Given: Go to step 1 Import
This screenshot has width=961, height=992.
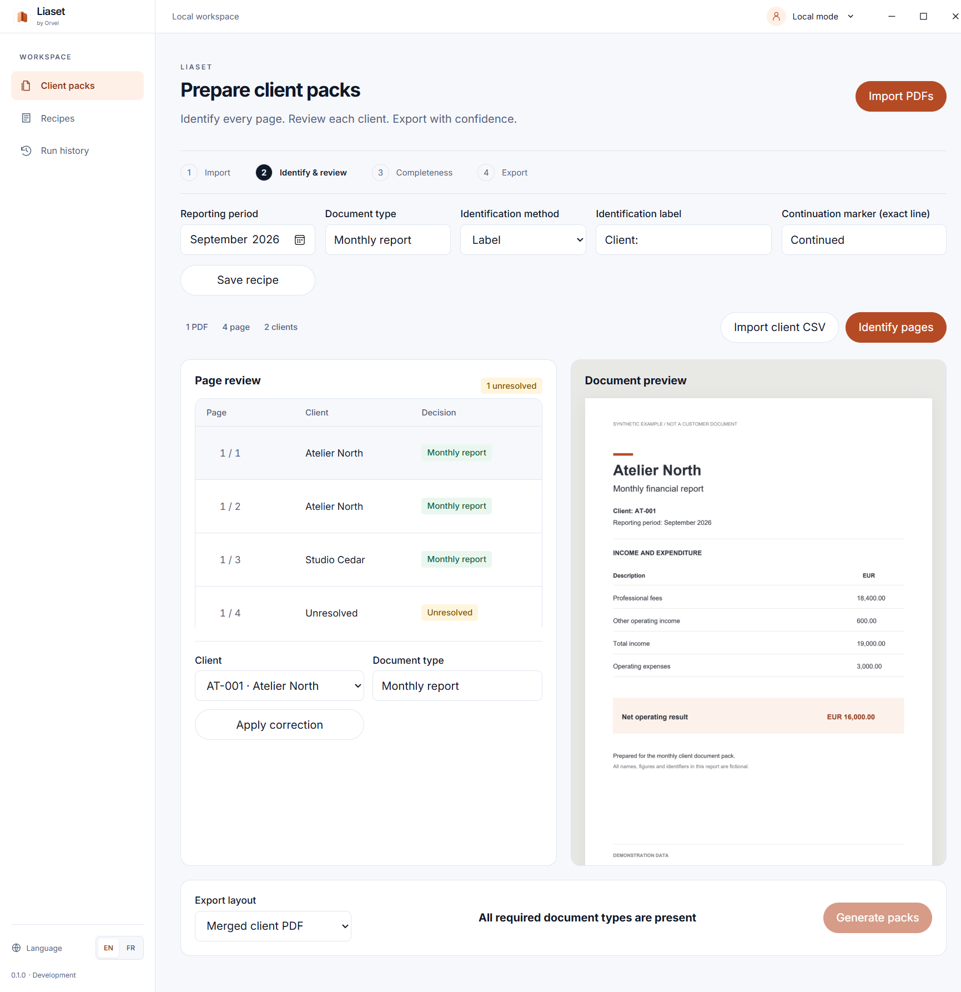Looking at the screenshot, I should 206,173.
